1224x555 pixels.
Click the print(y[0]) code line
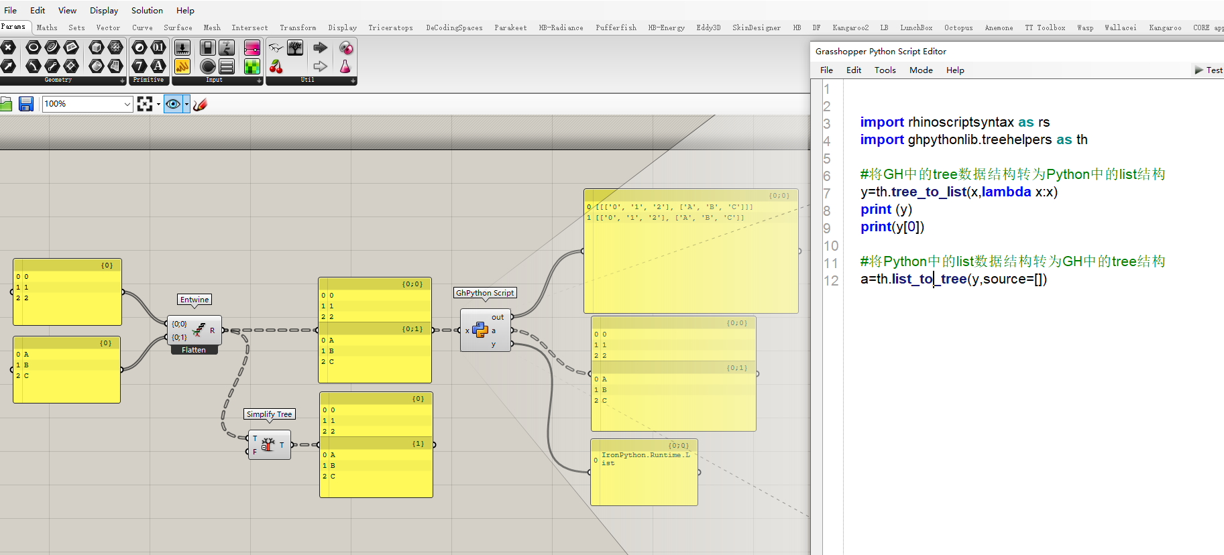[x=892, y=227]
